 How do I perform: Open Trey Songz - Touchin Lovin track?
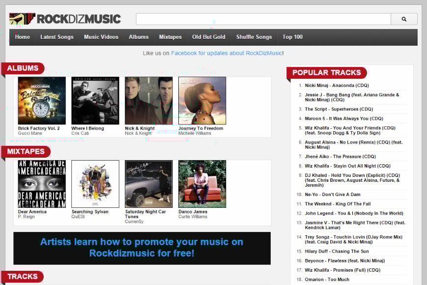point(354,239)
